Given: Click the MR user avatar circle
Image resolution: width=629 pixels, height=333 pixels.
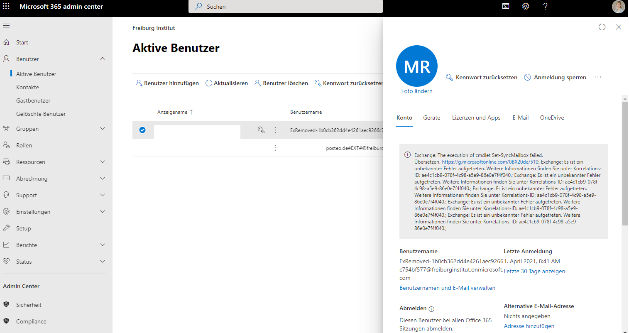Looking at the screenshot, I should click(x=417, y=66).
